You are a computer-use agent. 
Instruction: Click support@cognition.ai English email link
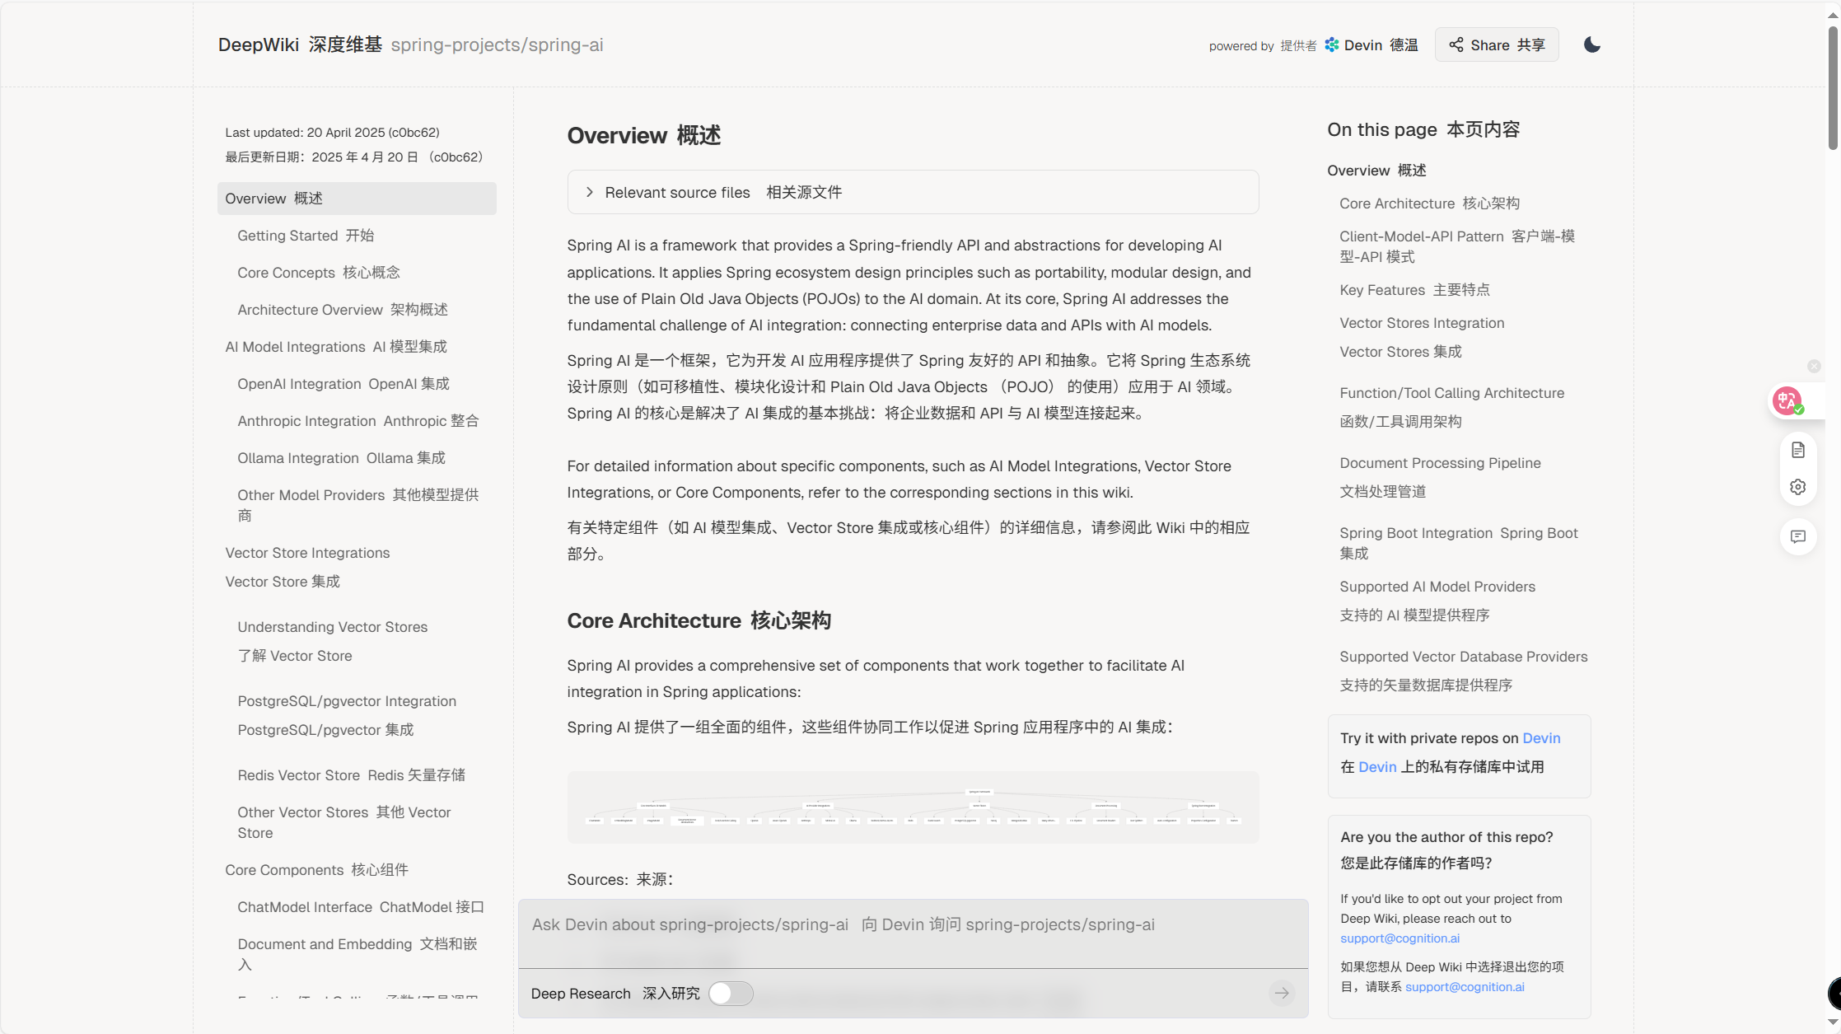click(x=1399, y=938)
